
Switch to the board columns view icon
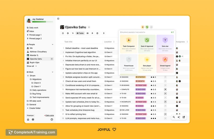(x=88, y=33)
